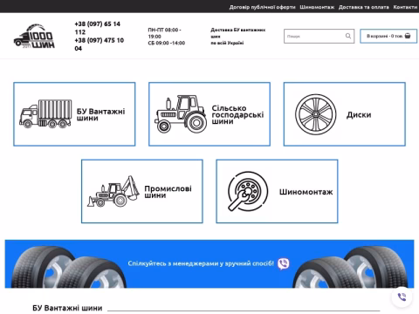Click the search magnifier icon
Viewport: 419px width, 314px height.
point(348,36)
